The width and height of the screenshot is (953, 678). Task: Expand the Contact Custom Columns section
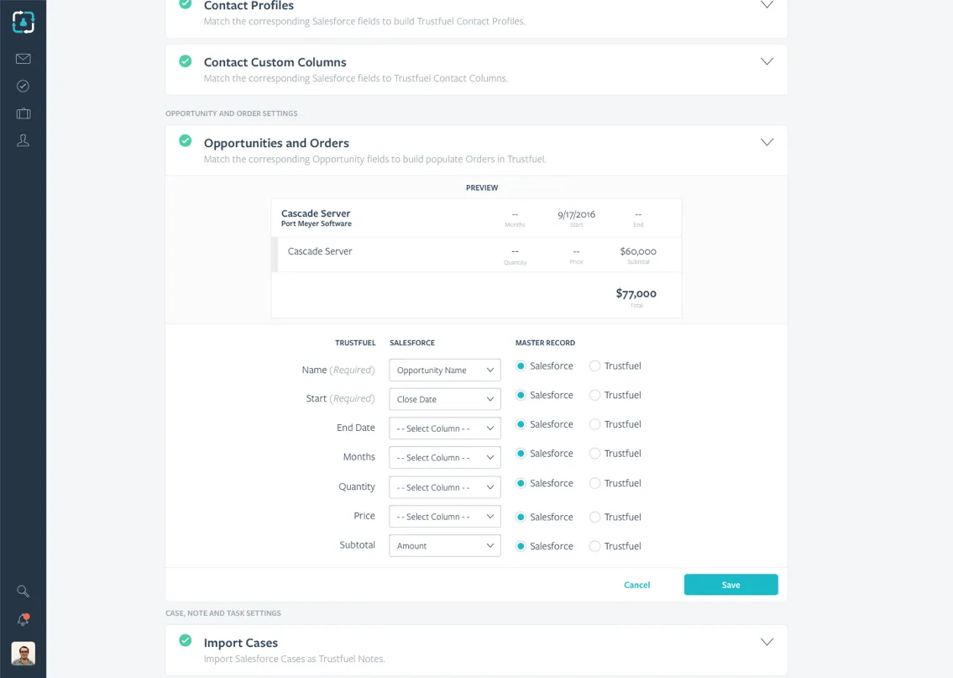coord(766,62)
